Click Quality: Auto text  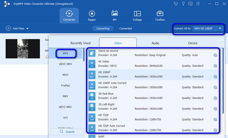[190, 55]
